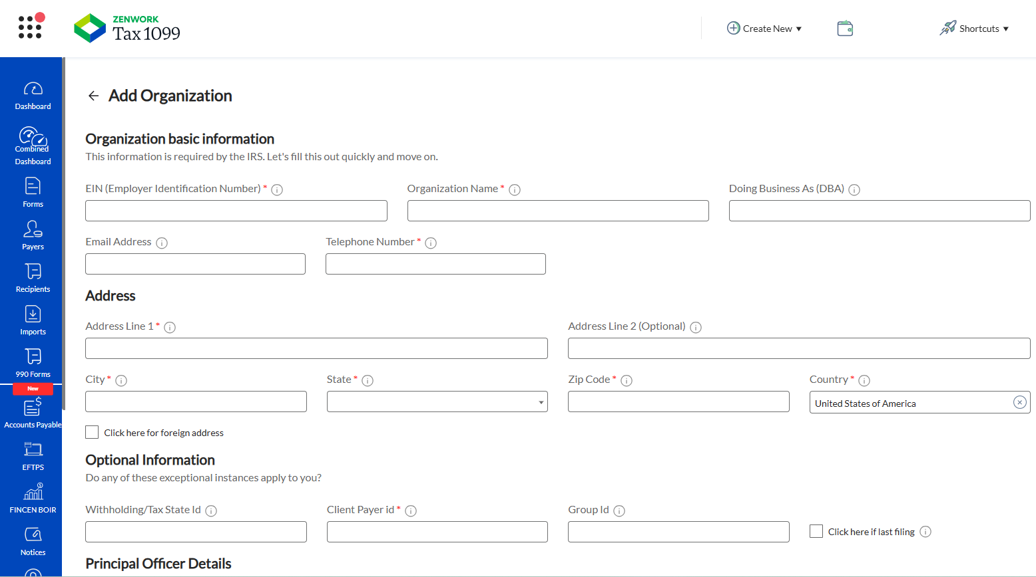Navigate to 990 Forms
1036x577 pixels.
tap(32, 362)
